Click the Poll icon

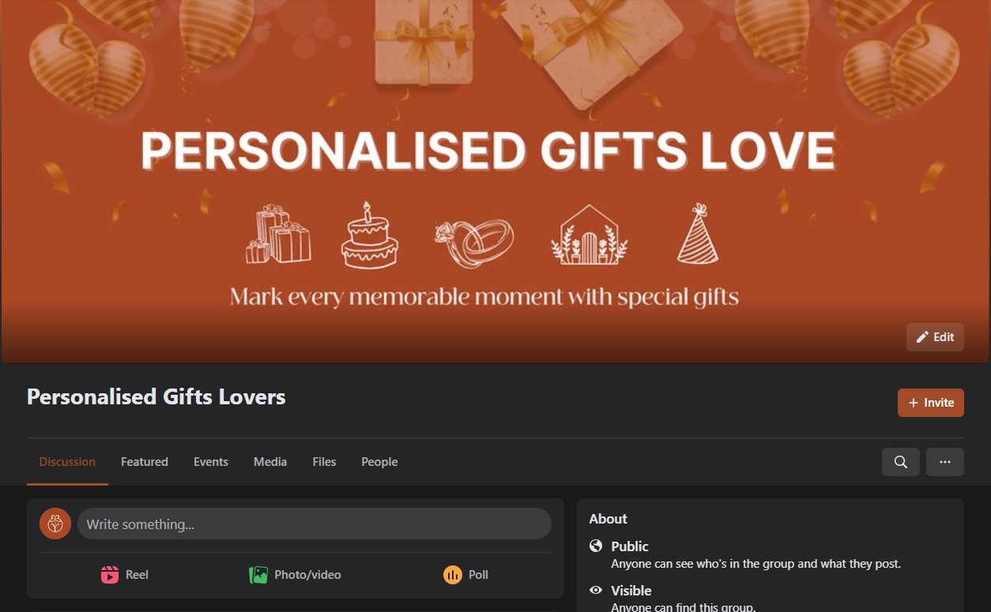(453, 575)
